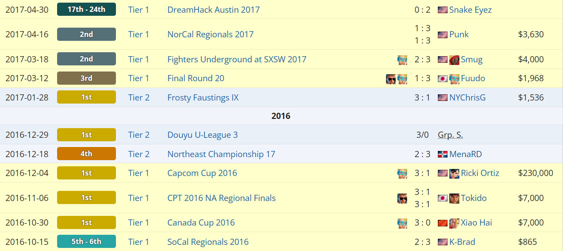The height and width of the screenshot is (251, 563).
Task: Click Ricki Ortiz's character portrait icon
Action: tap(454, 173)
